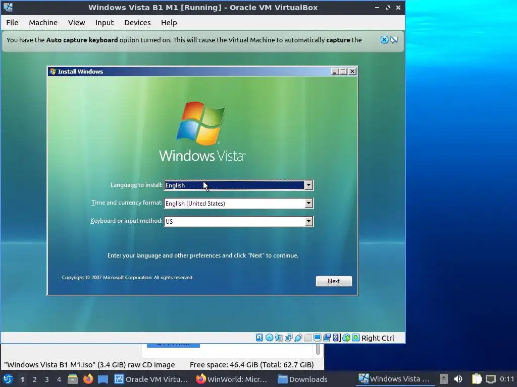
Task: Switch to Downloads taskbar window
Action: pos(303,379)
